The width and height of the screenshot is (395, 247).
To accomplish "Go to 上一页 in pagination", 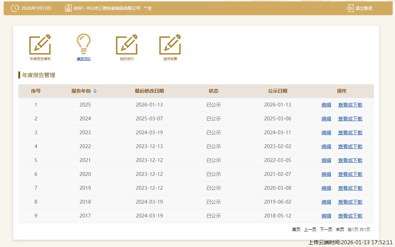I will click(x=310, y=230).
